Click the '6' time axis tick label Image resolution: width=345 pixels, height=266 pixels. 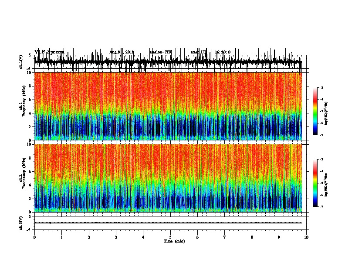tap(198, 237)
